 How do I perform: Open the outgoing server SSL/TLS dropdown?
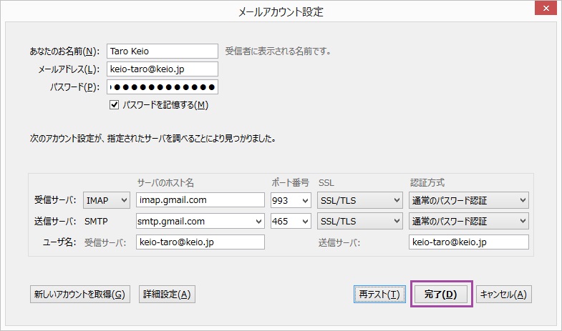[x=359, y=222]
